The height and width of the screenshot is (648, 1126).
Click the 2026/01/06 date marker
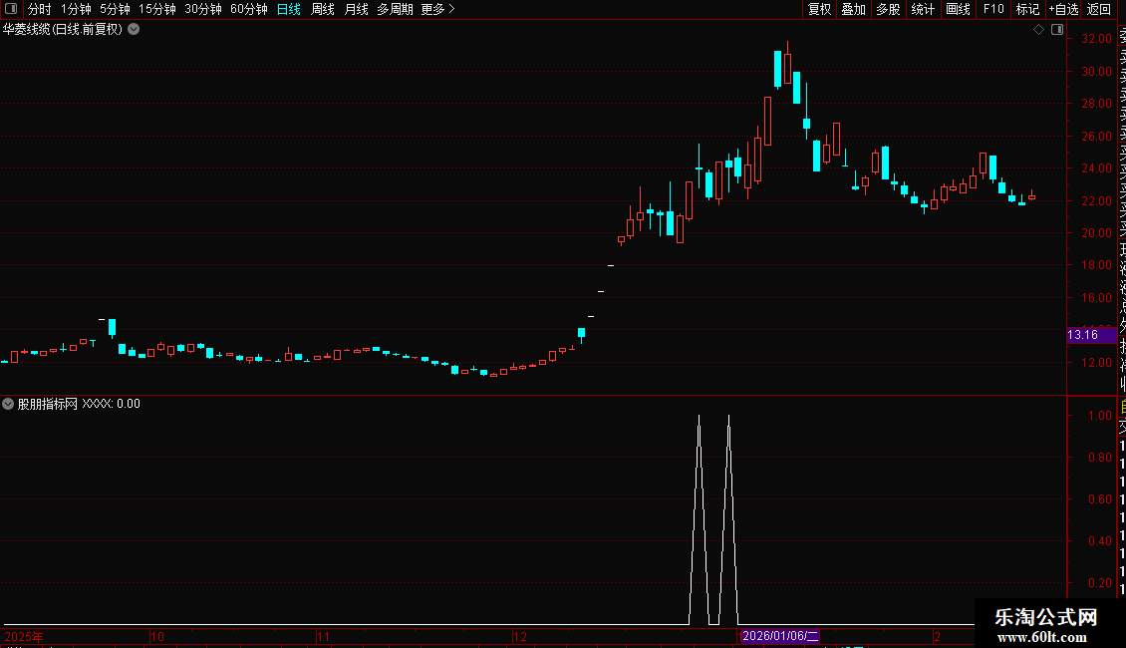coord(780,636)
